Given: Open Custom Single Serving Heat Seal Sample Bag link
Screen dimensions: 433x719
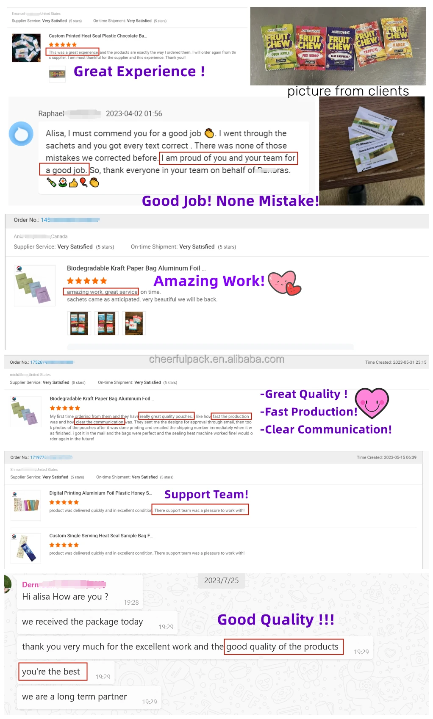Looking at the screenshot, I should click(101, 536).
